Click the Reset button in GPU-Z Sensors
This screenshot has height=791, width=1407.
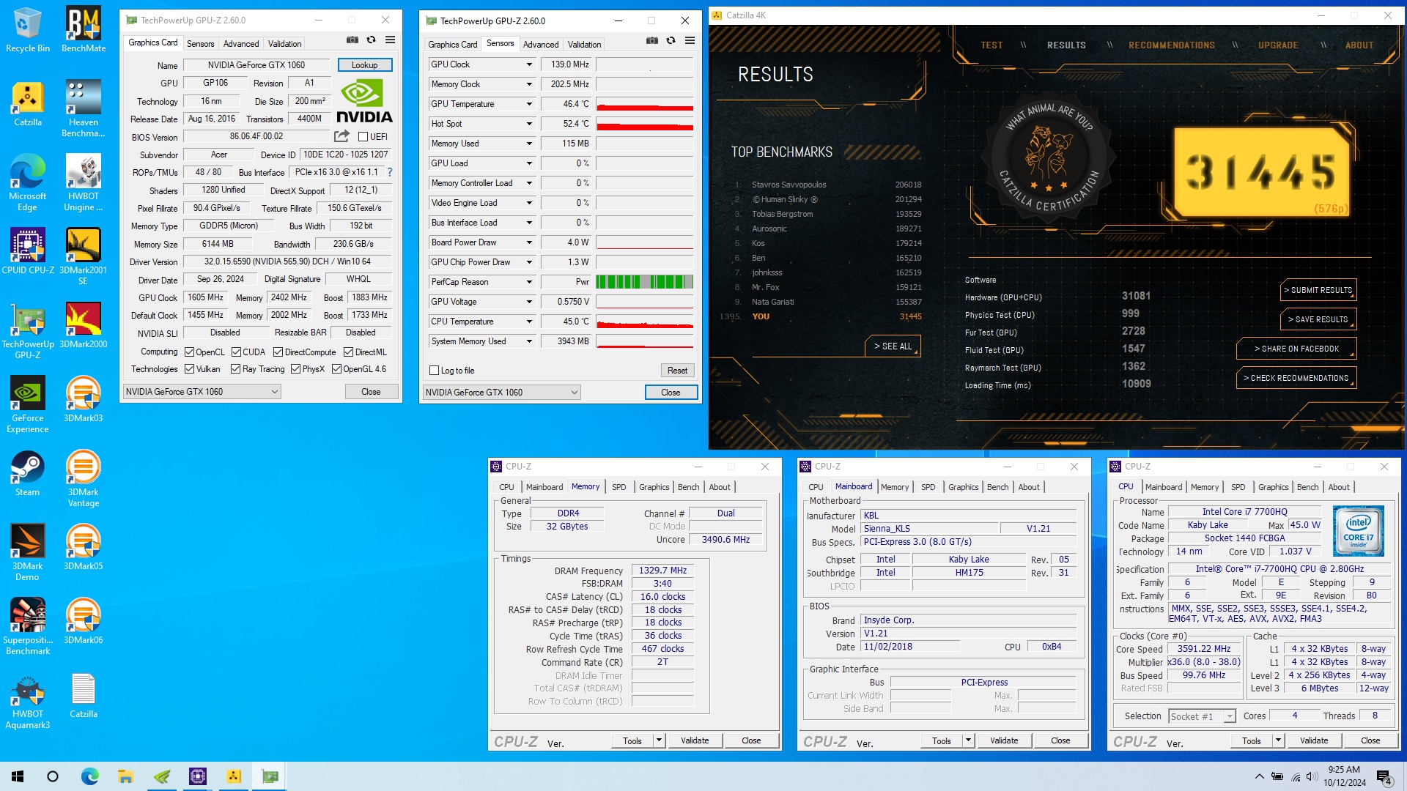677,371
